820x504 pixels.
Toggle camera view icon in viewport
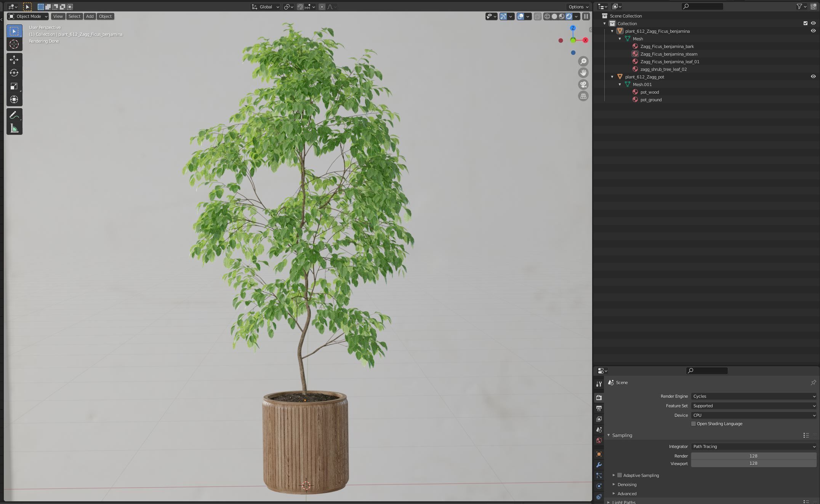[583, 85]
